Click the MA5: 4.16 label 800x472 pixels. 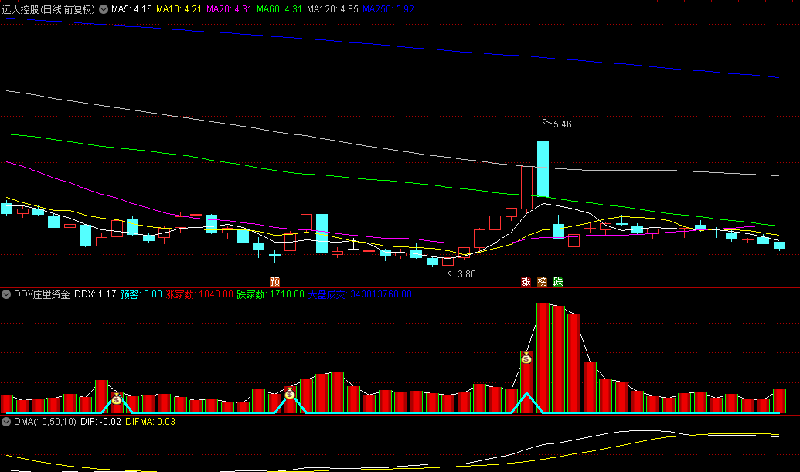(x=131, y=9)
